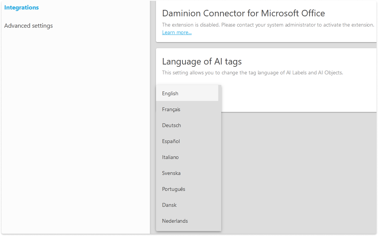Screen dimensions: 378x236
Task: Click the AI Labels and AI Objects description
Action: click(x=252, y=72)
